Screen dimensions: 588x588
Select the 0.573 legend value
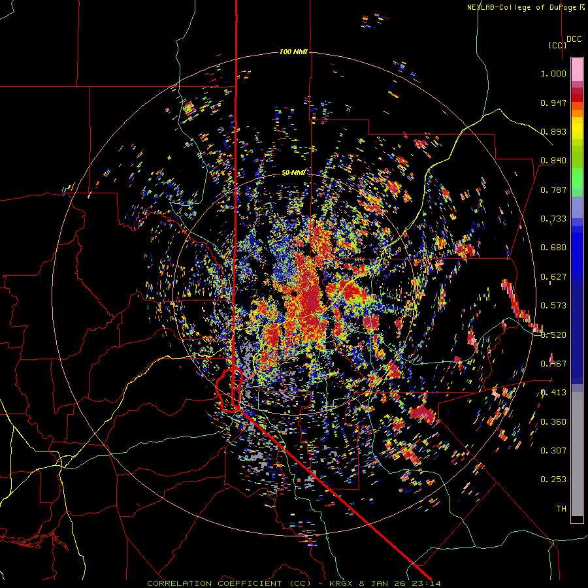(553, 306)
